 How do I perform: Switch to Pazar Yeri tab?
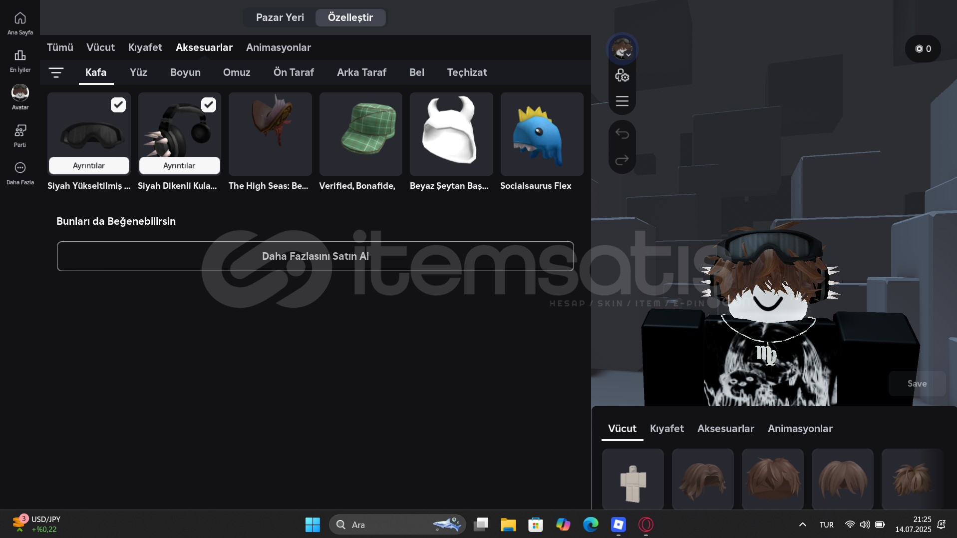[280, 17]
